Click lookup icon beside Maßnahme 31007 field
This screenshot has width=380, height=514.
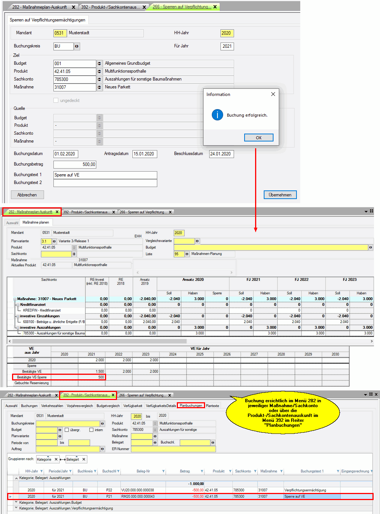coord(99,87)
